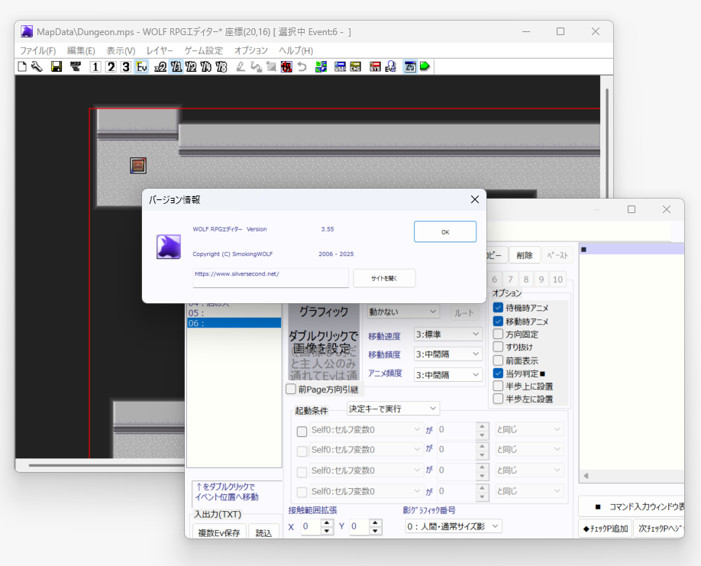Open the 移動速度 dropdown
Screen dimensions: 701x566
(x=447, y=334)
